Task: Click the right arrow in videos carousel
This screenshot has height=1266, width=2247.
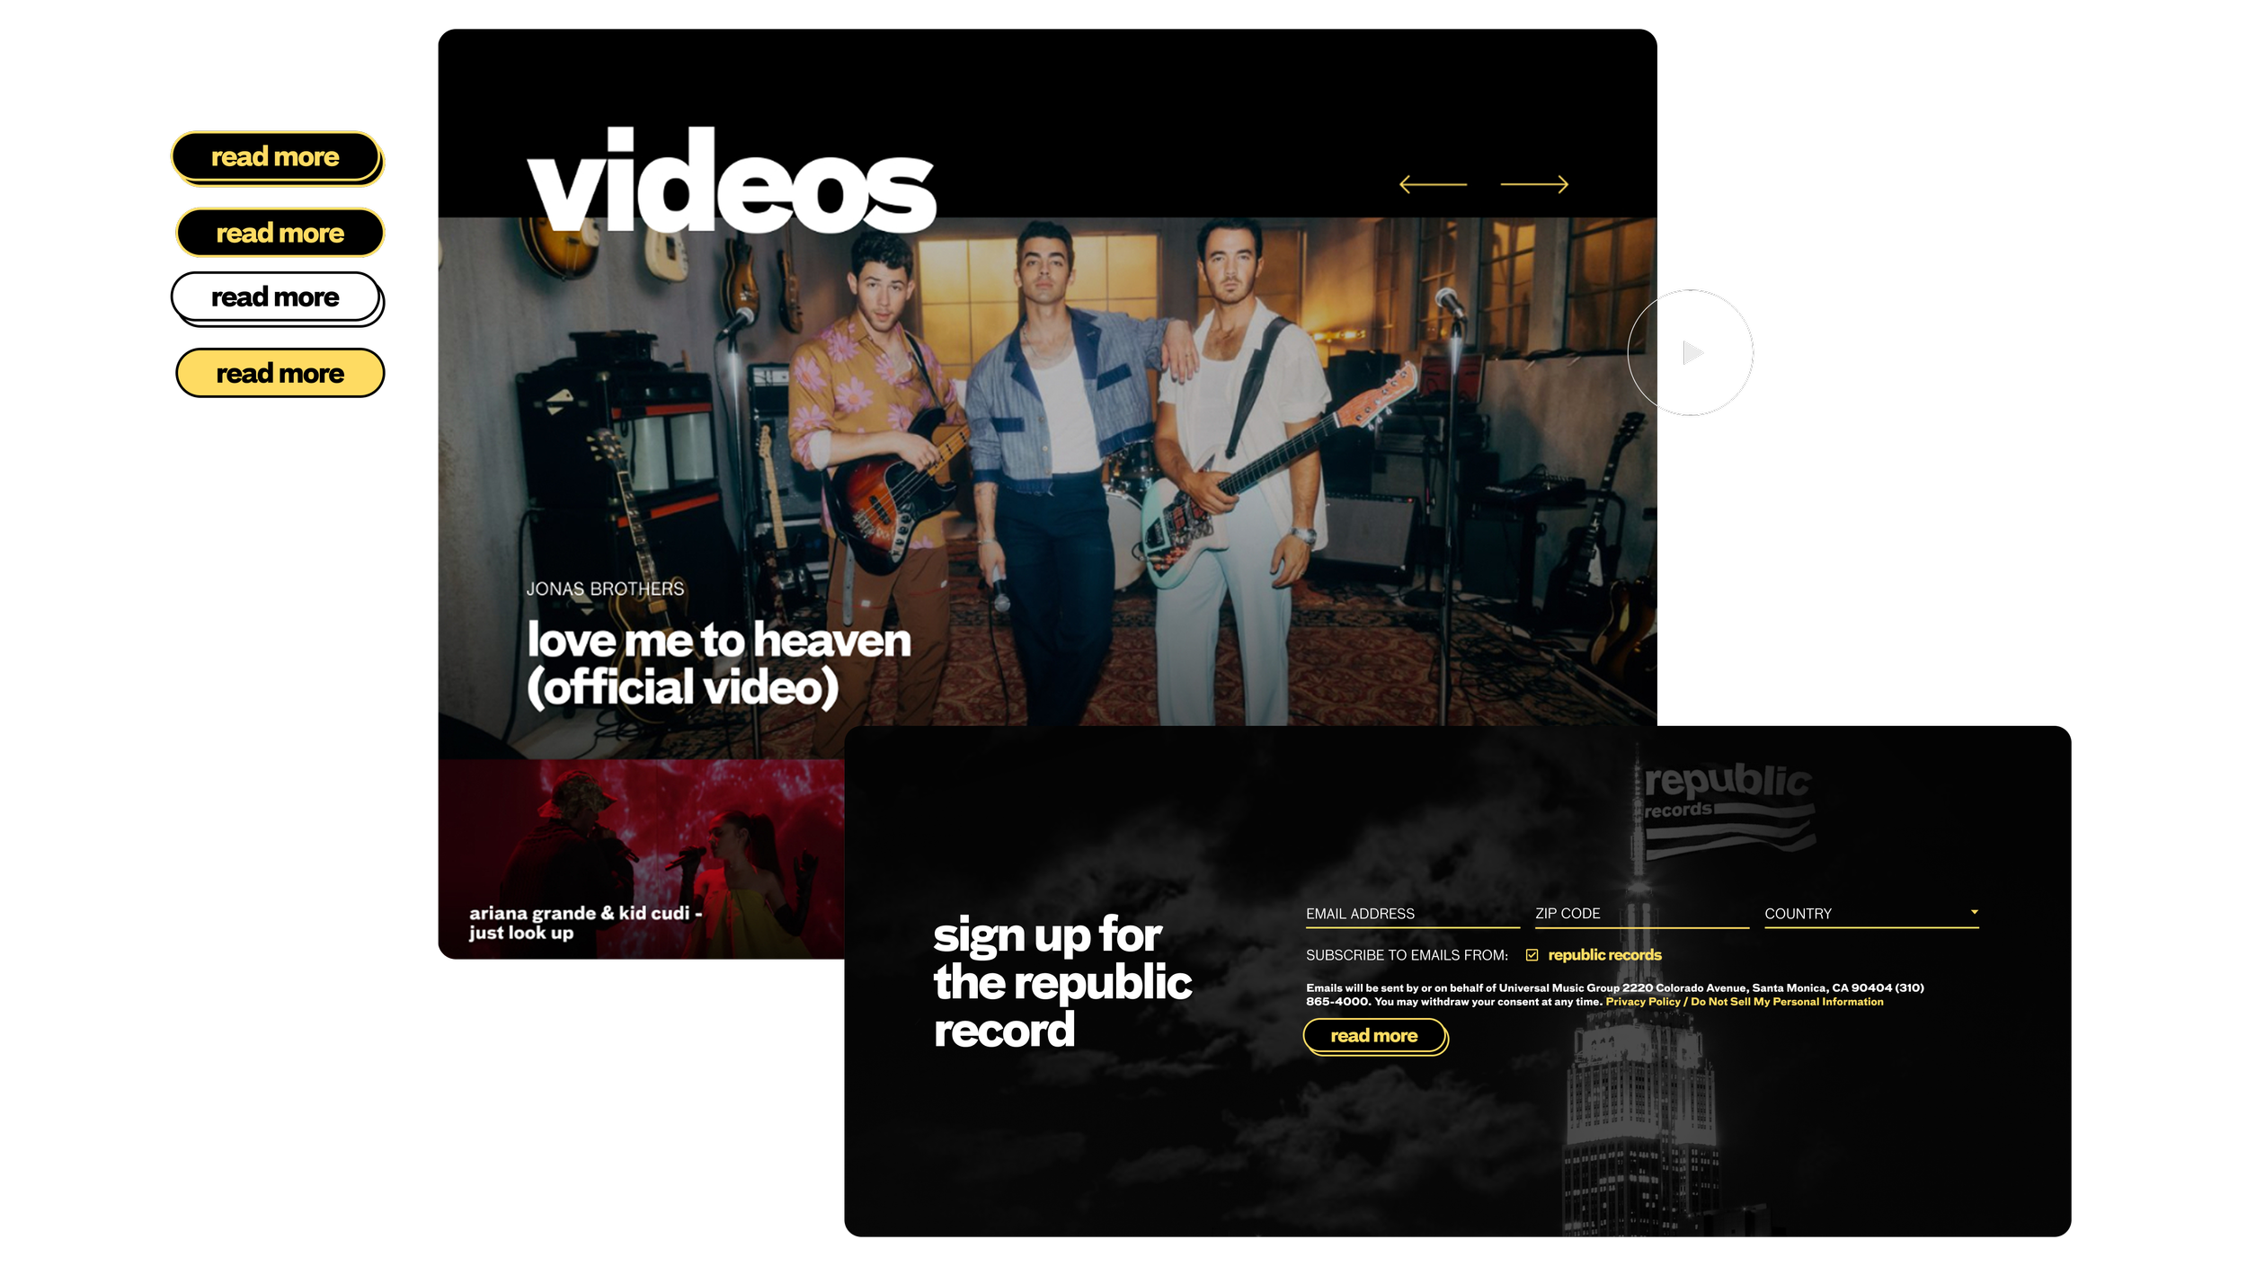Action: (x=1534, y=184)
